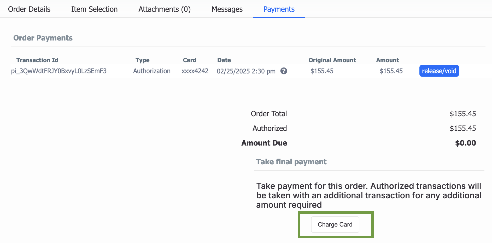This screenshot has height=243, width=492.
Task: Click the Type column header
Action: pyautogui.click(x=143, y=60)
